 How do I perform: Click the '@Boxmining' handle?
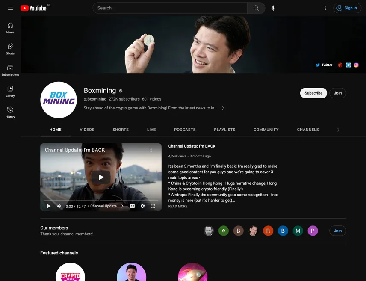tap(95, 99)
